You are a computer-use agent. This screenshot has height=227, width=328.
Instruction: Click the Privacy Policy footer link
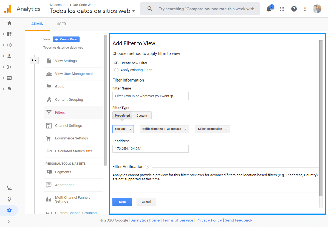[209, 220]
